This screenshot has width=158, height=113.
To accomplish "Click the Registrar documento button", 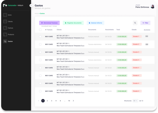I will click(73, 23).
